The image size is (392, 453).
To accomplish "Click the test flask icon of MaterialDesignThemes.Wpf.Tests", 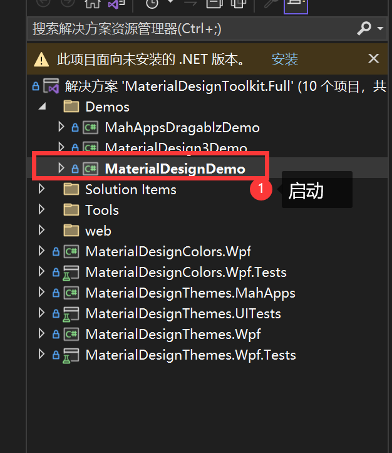I will (x=71, y=355).
